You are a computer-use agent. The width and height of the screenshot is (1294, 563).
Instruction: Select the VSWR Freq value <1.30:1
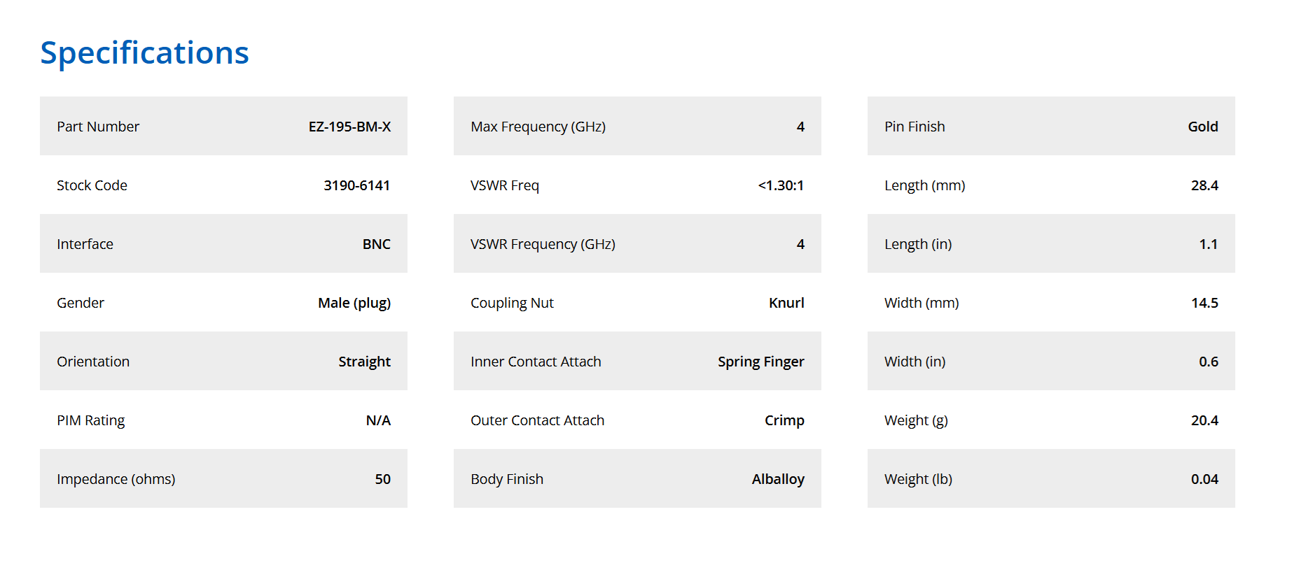pyautogui.click(x=781, y=185)
